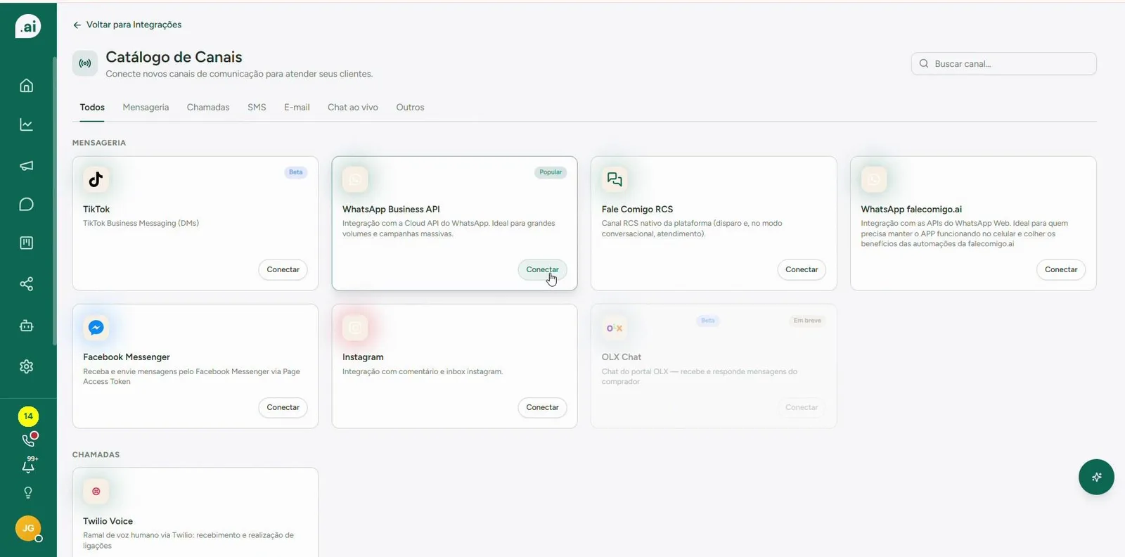Screen dimensions: 1125x557
Task: Go back via Voltar para Integrações
Action: tap(127, 25)
